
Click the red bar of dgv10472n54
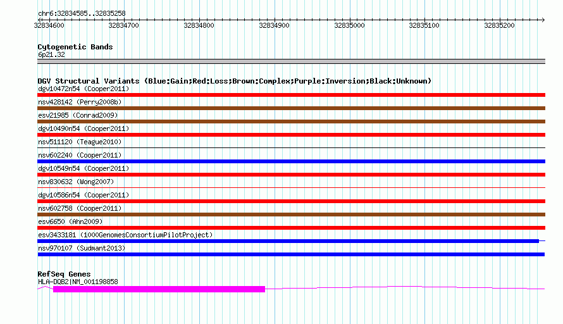pos(291,95)
